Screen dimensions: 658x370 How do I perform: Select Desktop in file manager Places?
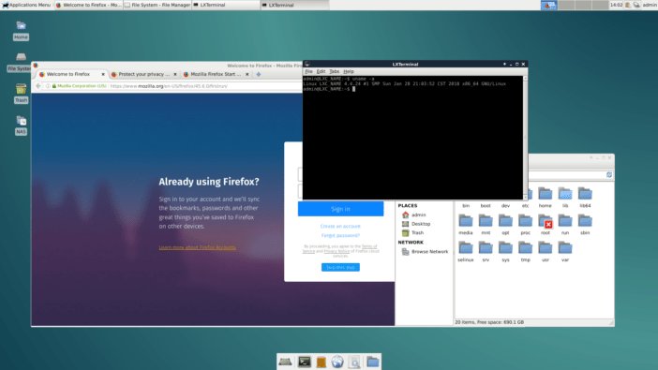pos(416,224)
